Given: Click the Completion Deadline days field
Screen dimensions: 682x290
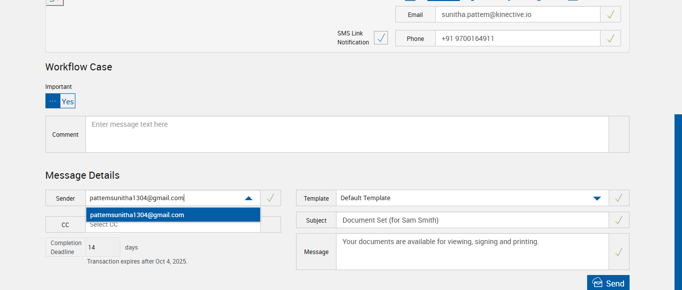Looking at the screenshot, I should coord(102,247).
